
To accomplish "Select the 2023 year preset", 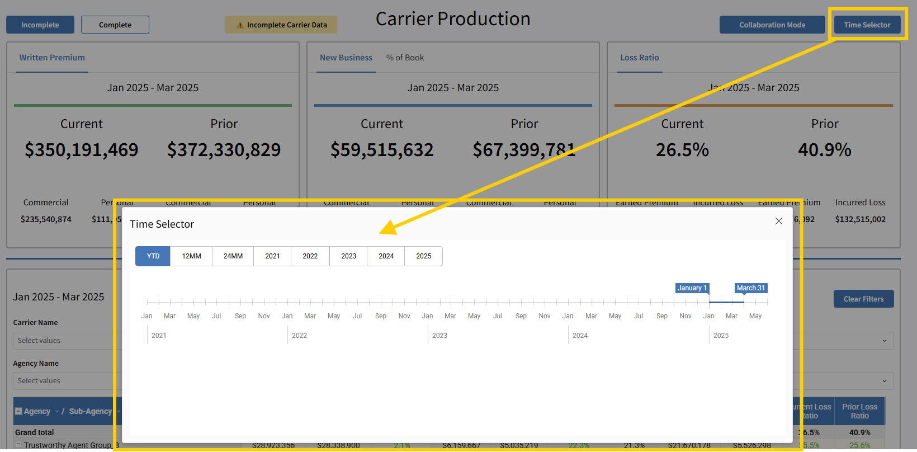I will (348, 256).
